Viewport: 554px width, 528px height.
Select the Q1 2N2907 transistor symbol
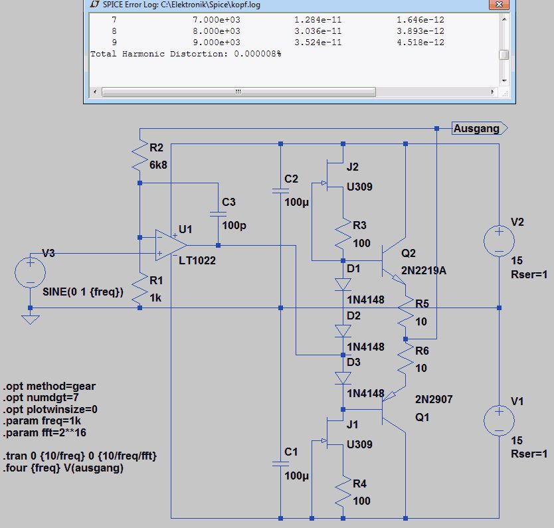(394, 410)
